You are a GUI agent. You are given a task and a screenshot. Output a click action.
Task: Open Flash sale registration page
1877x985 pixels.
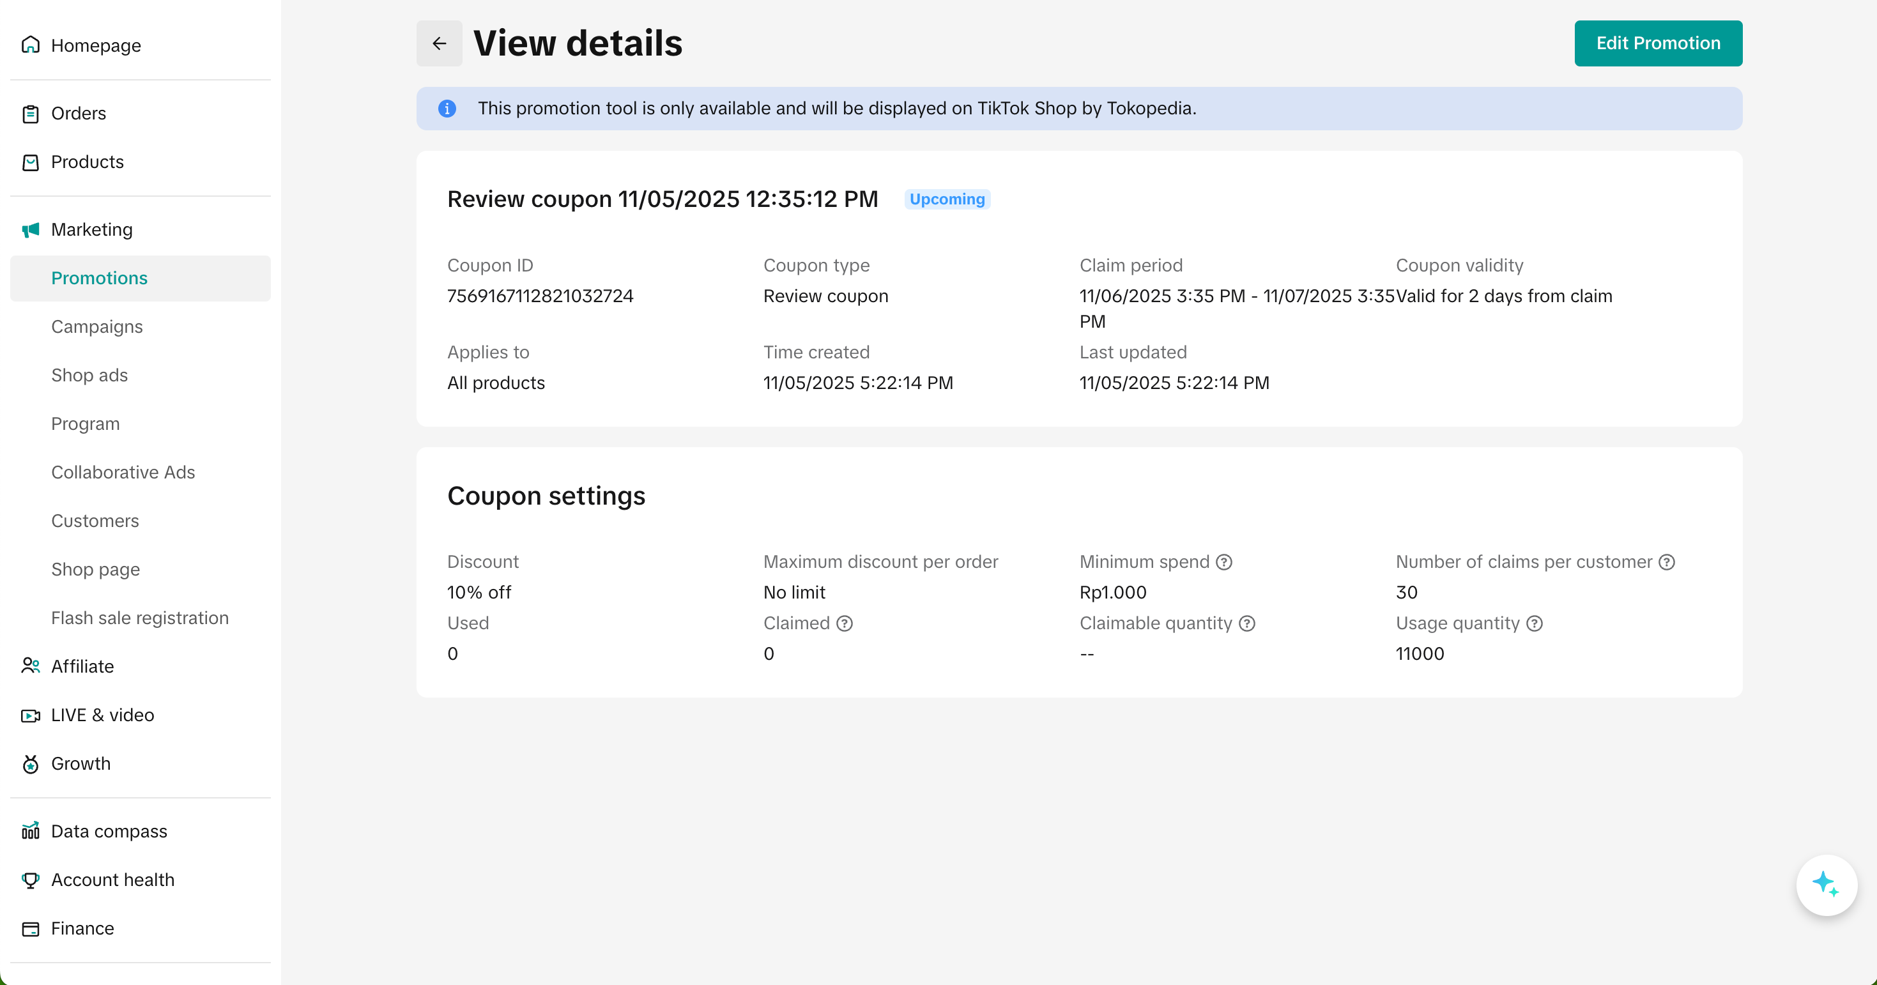[x=139, y=618]
